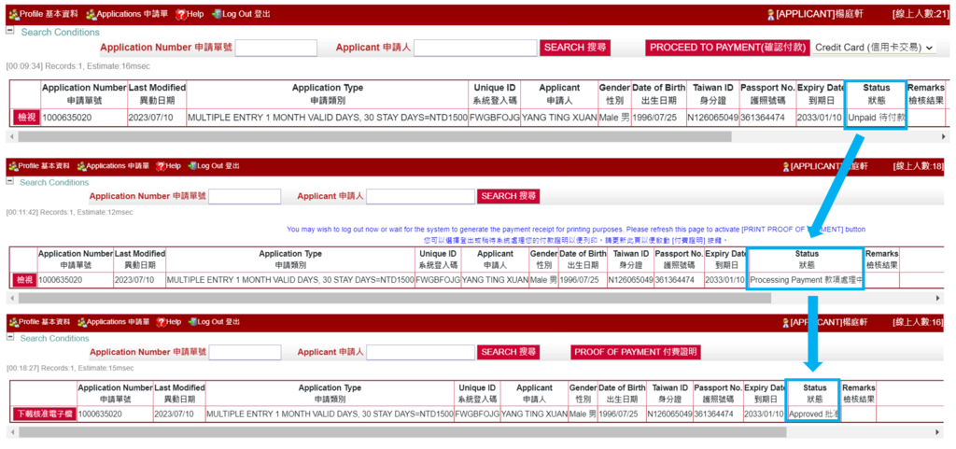
Task: Focus Applicant 申請人 field in the 00:11:42 panel
Action: (x=421, y=196)
